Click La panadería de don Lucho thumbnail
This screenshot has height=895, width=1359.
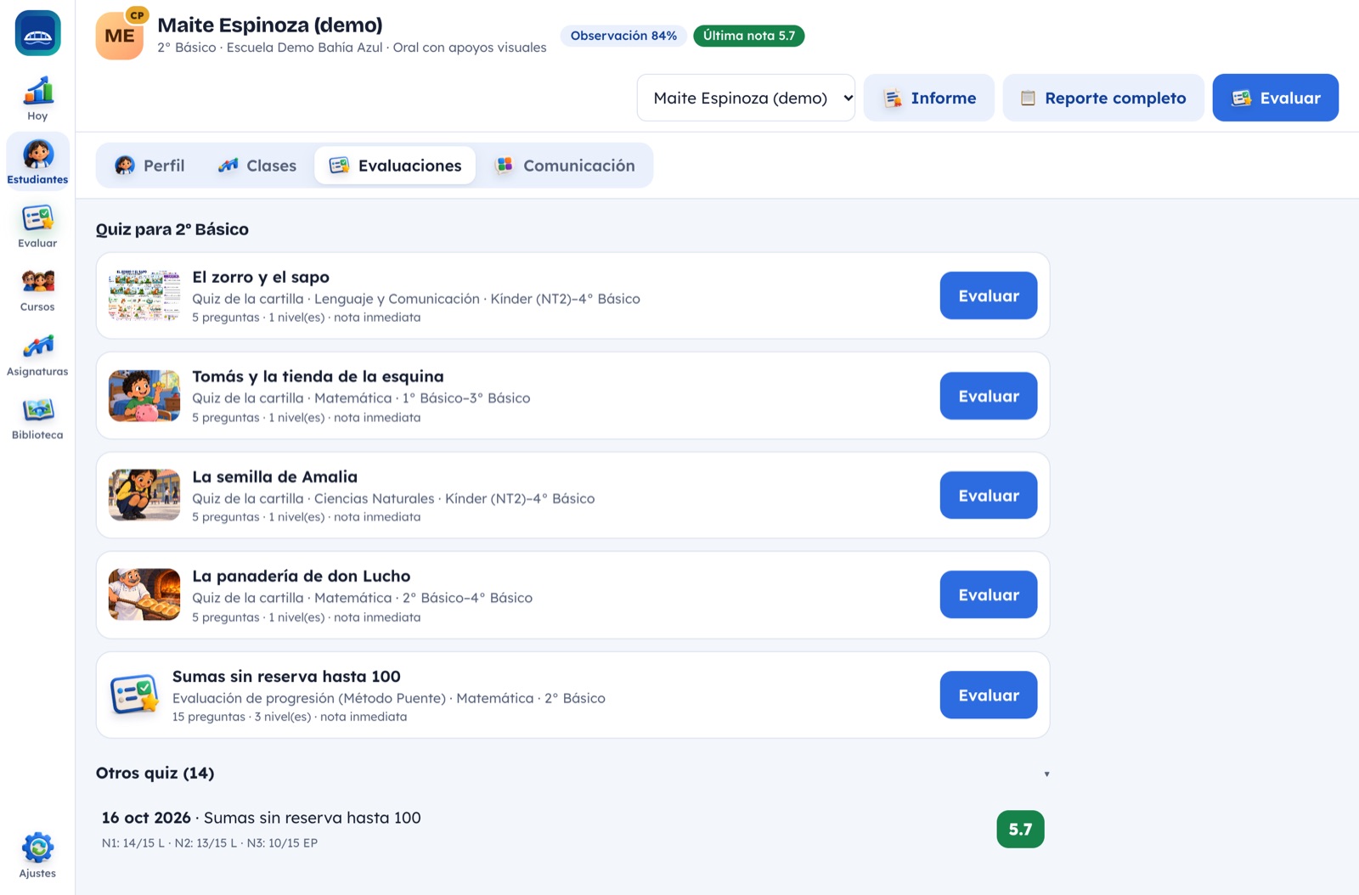[x=144, y=594]
